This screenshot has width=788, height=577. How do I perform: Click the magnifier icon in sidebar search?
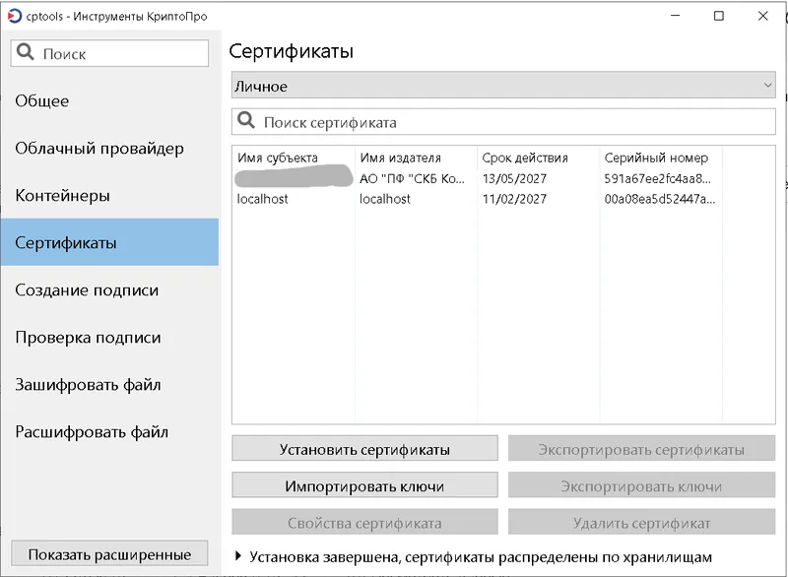(x=26, y=52)
